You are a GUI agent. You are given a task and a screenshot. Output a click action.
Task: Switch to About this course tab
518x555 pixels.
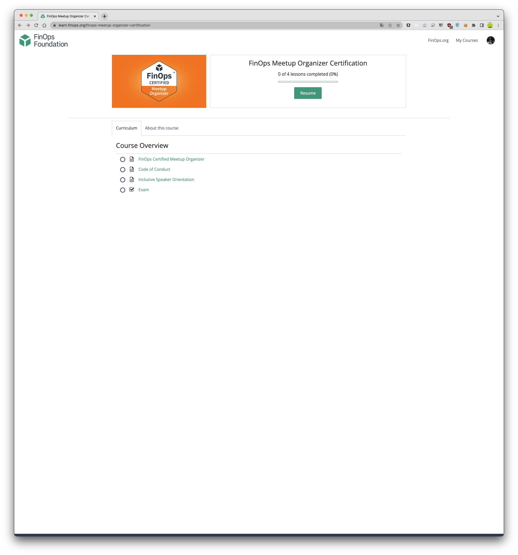pyautogui.click(x=161, y=128)
